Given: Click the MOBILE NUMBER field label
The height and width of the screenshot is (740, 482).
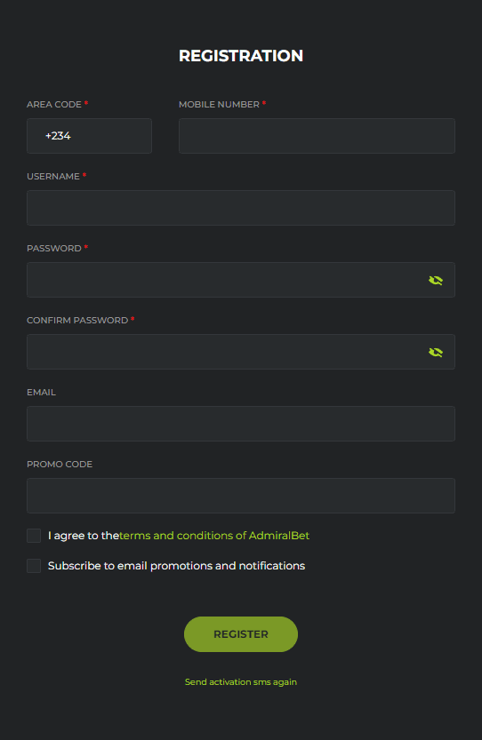Looking at the screenshot, I should coord(220,104).
